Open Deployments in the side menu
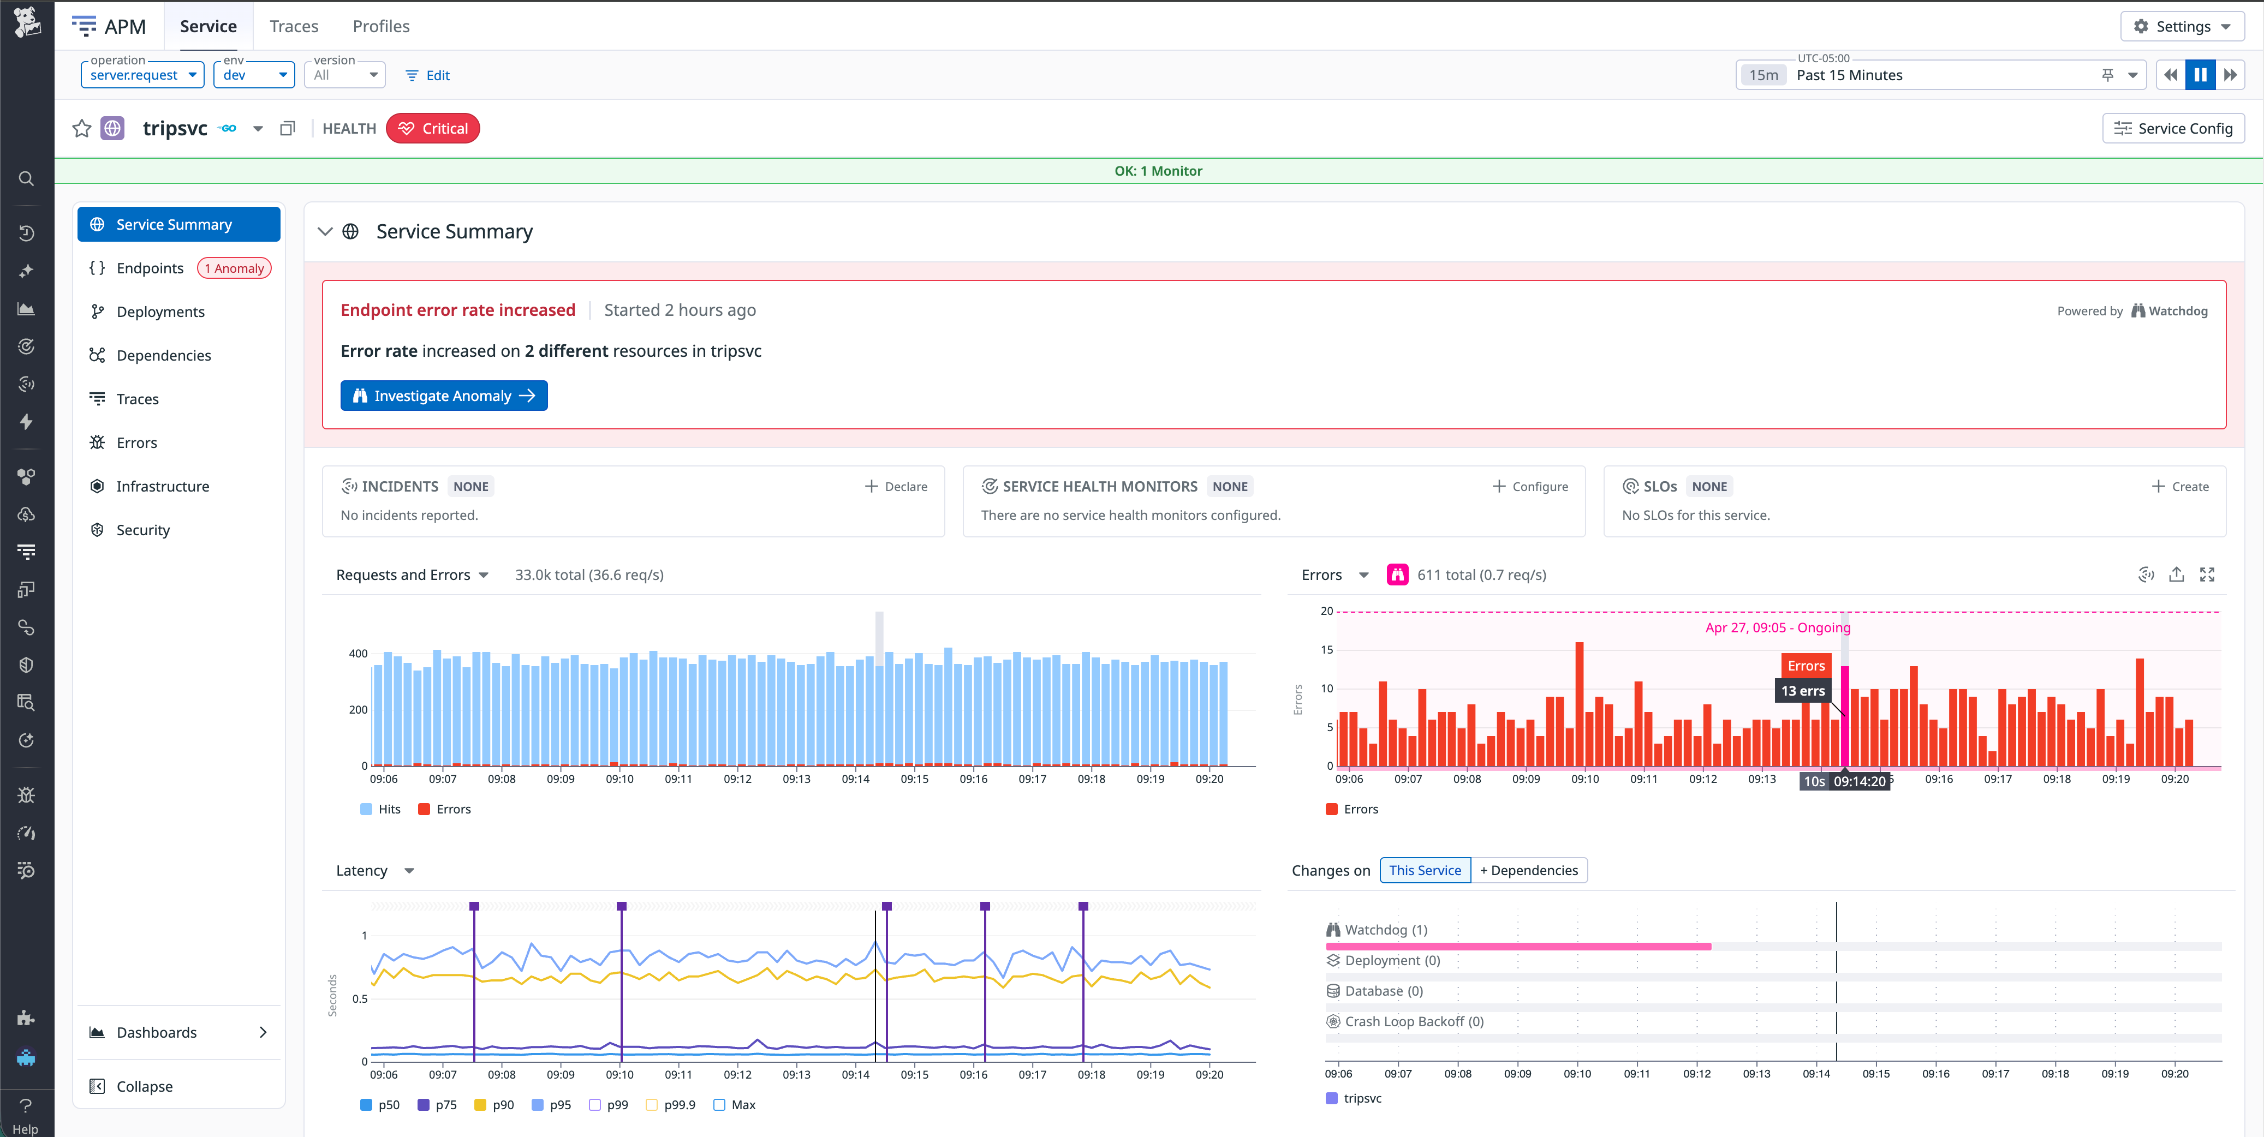Screen dimensions: 2264x1137 click(178, 312)
